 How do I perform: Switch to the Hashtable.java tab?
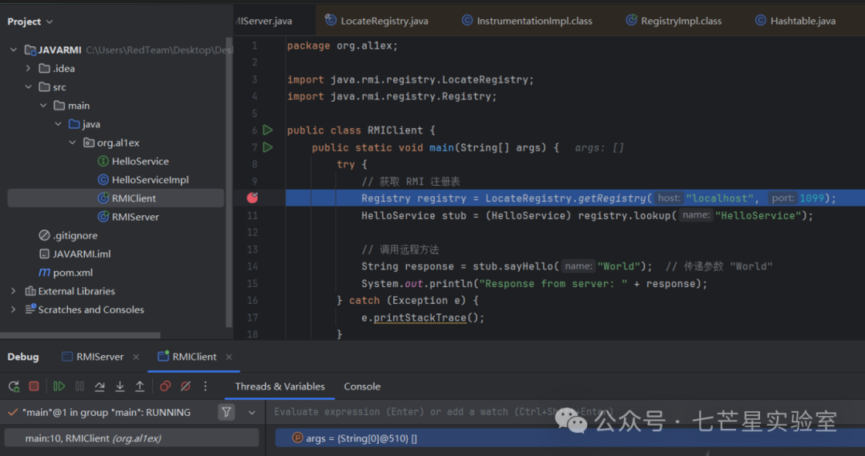795,21
